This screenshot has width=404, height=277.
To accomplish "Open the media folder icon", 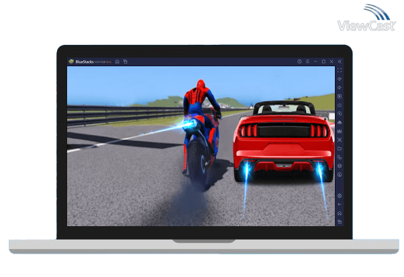I will pos(340,149).
